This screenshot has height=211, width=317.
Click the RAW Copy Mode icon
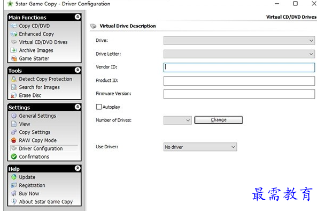click(14, 140)
